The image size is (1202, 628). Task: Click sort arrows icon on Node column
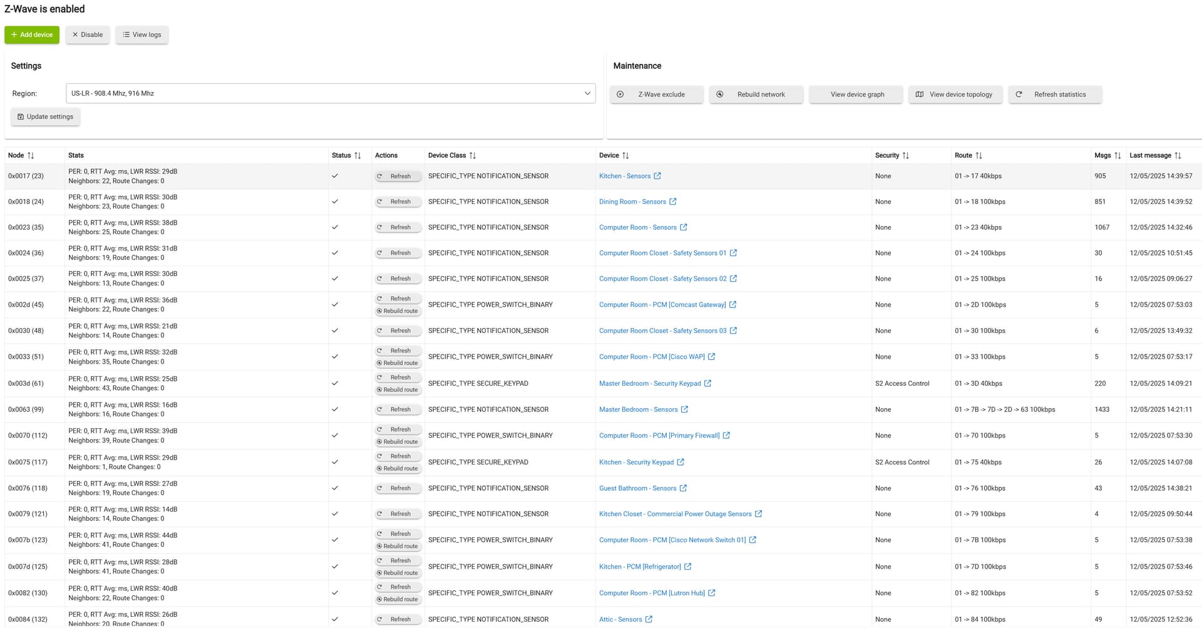31,155
